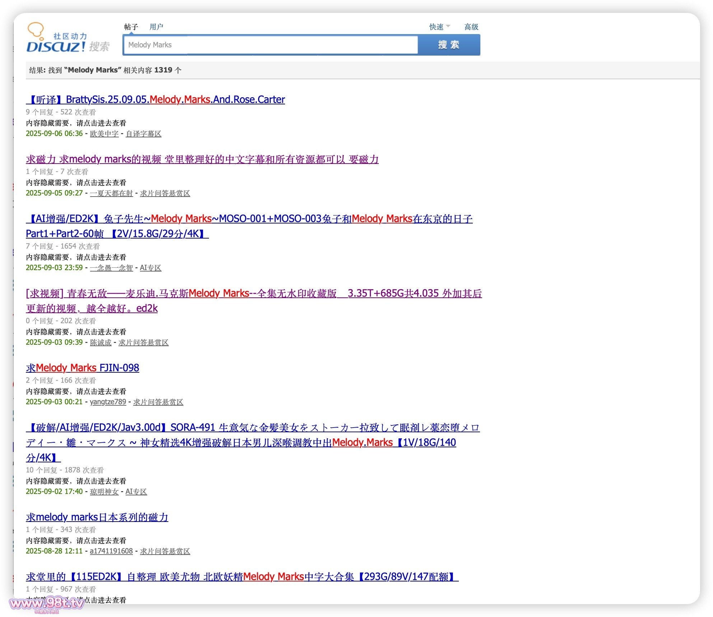Open the 高级 advanced search link
The width and height of the screenshot is (713, 617).
tap(471, 27)
